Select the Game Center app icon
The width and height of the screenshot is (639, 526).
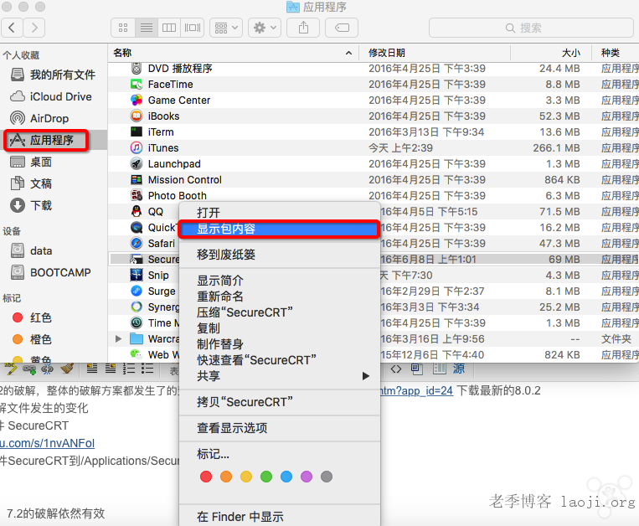tap(137, 101)
